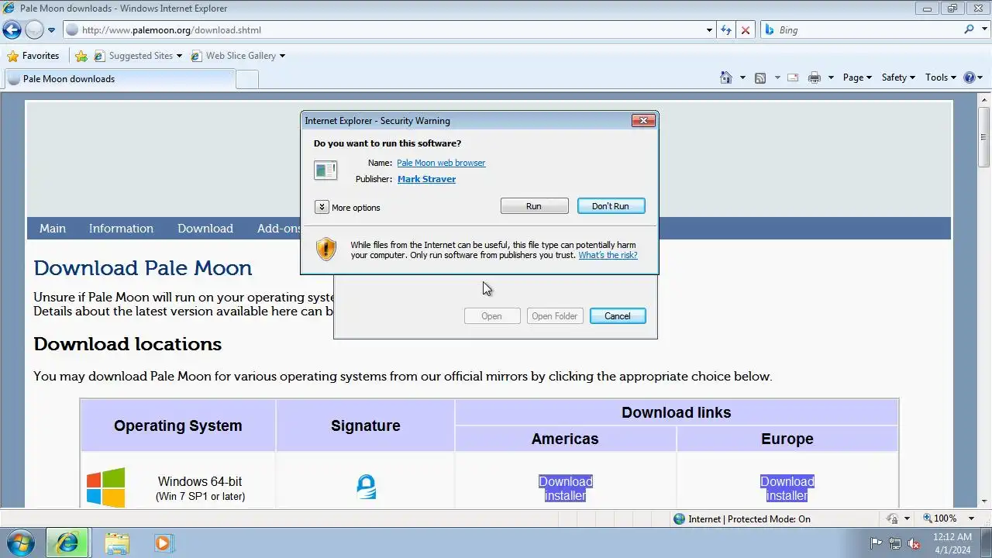Open a new blank tab

pyautogui.click(x=247, y=78)
